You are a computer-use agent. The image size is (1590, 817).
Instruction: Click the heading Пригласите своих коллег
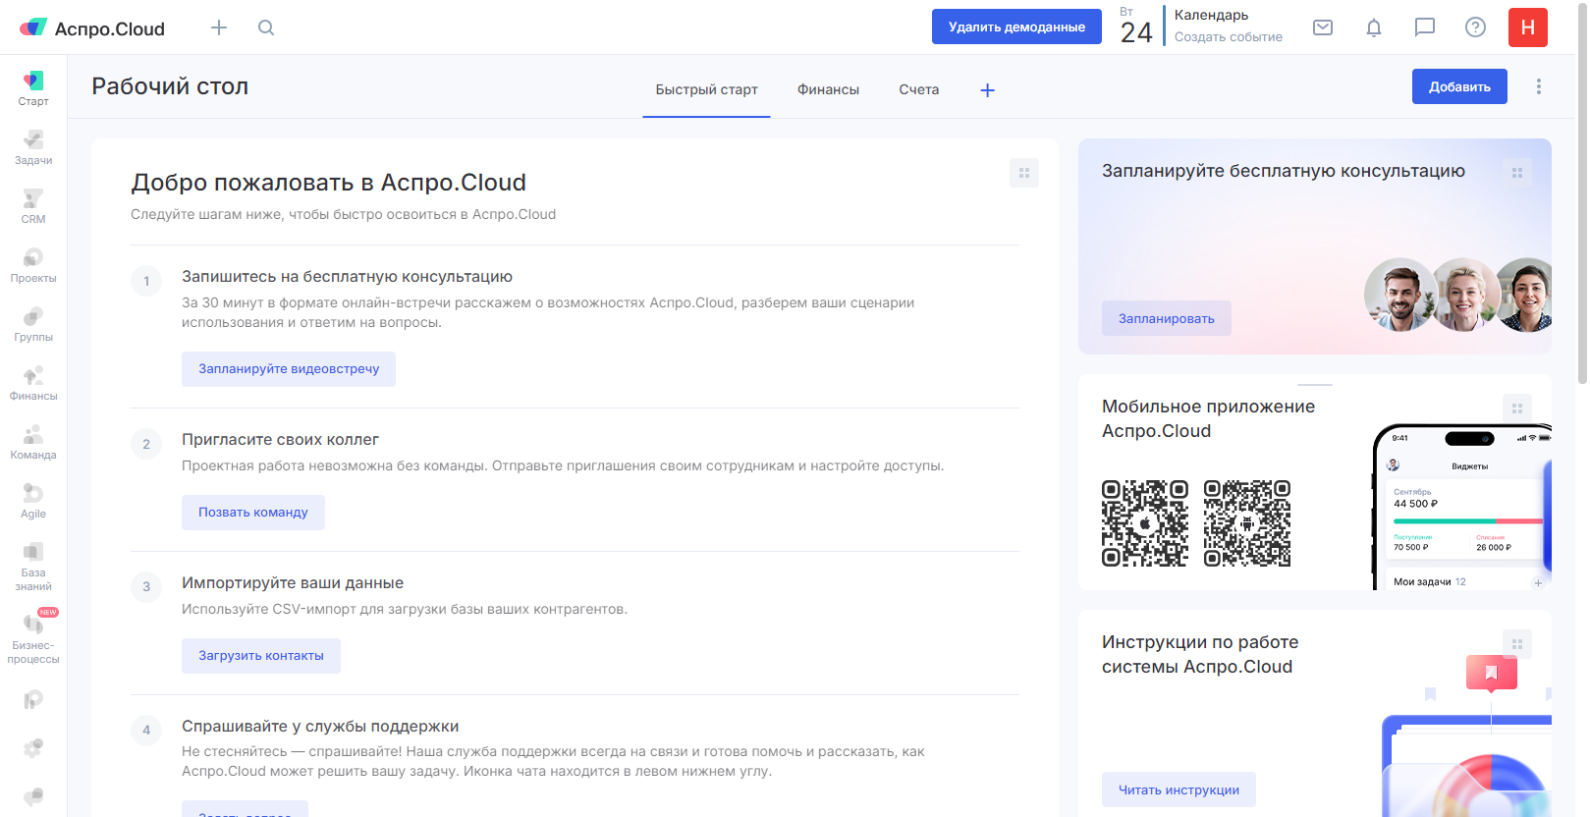tap(280, 440)
